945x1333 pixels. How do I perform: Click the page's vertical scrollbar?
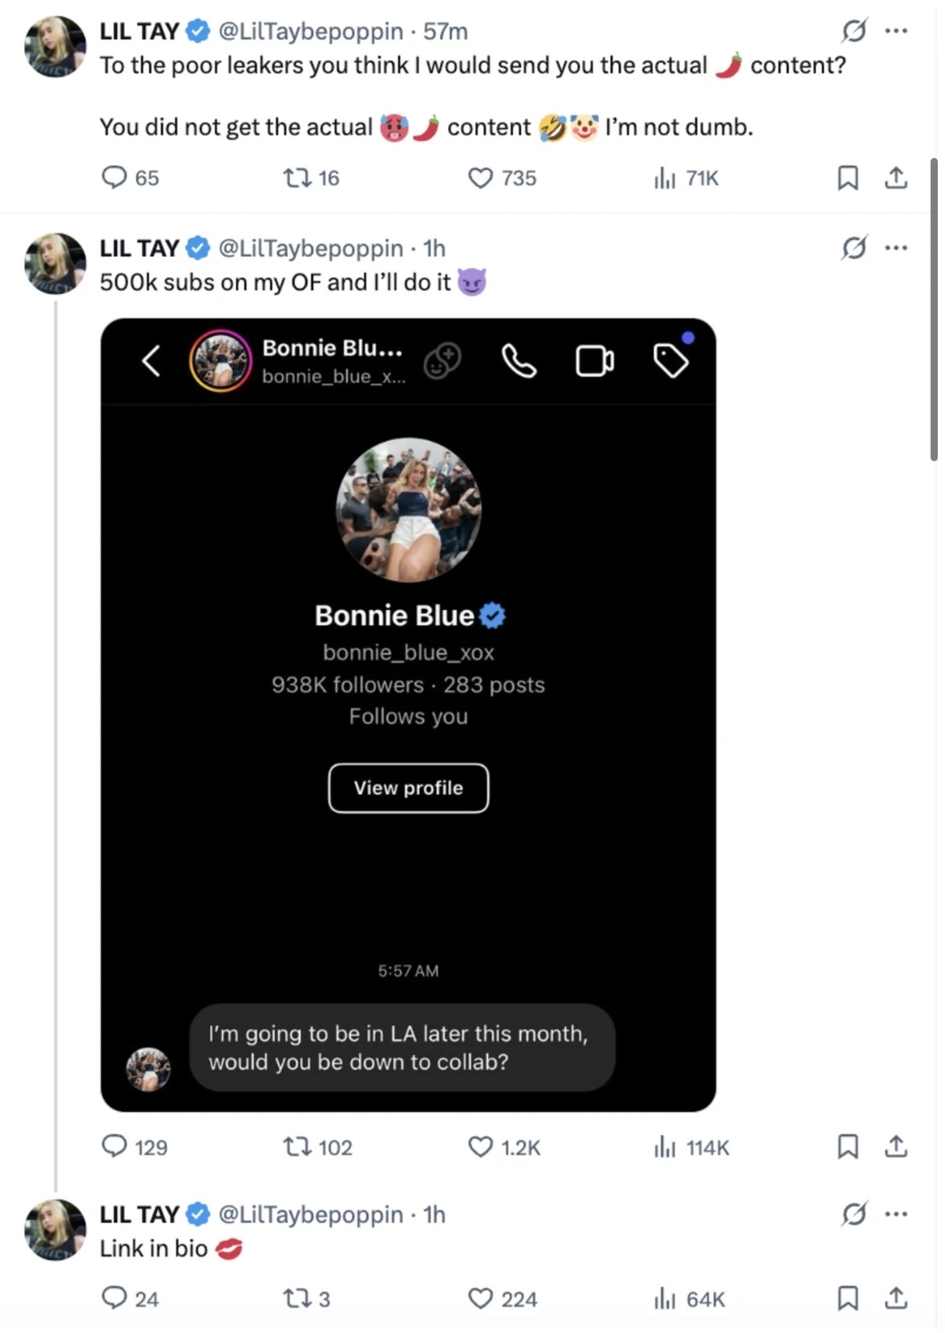pyautogui.click(x=933, y=310)
